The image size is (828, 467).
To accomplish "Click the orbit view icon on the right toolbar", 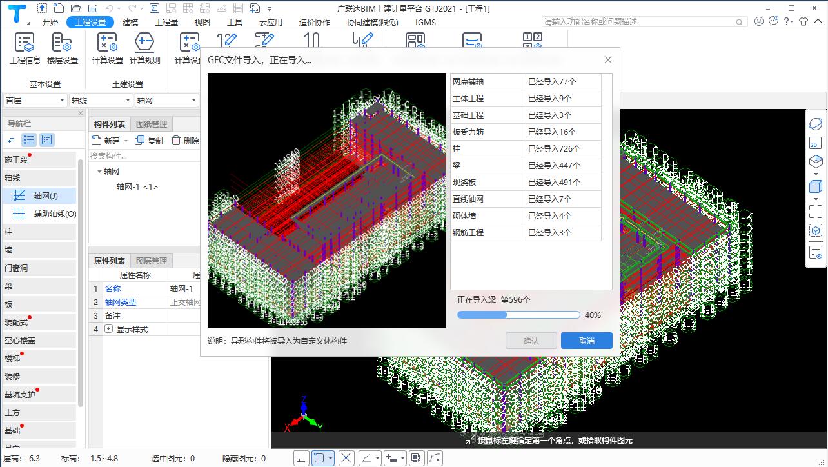I will click(816, 124).
